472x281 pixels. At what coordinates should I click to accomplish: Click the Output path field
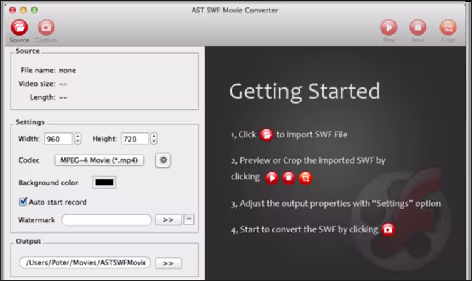pyautogui.click(x=85, y=262)
